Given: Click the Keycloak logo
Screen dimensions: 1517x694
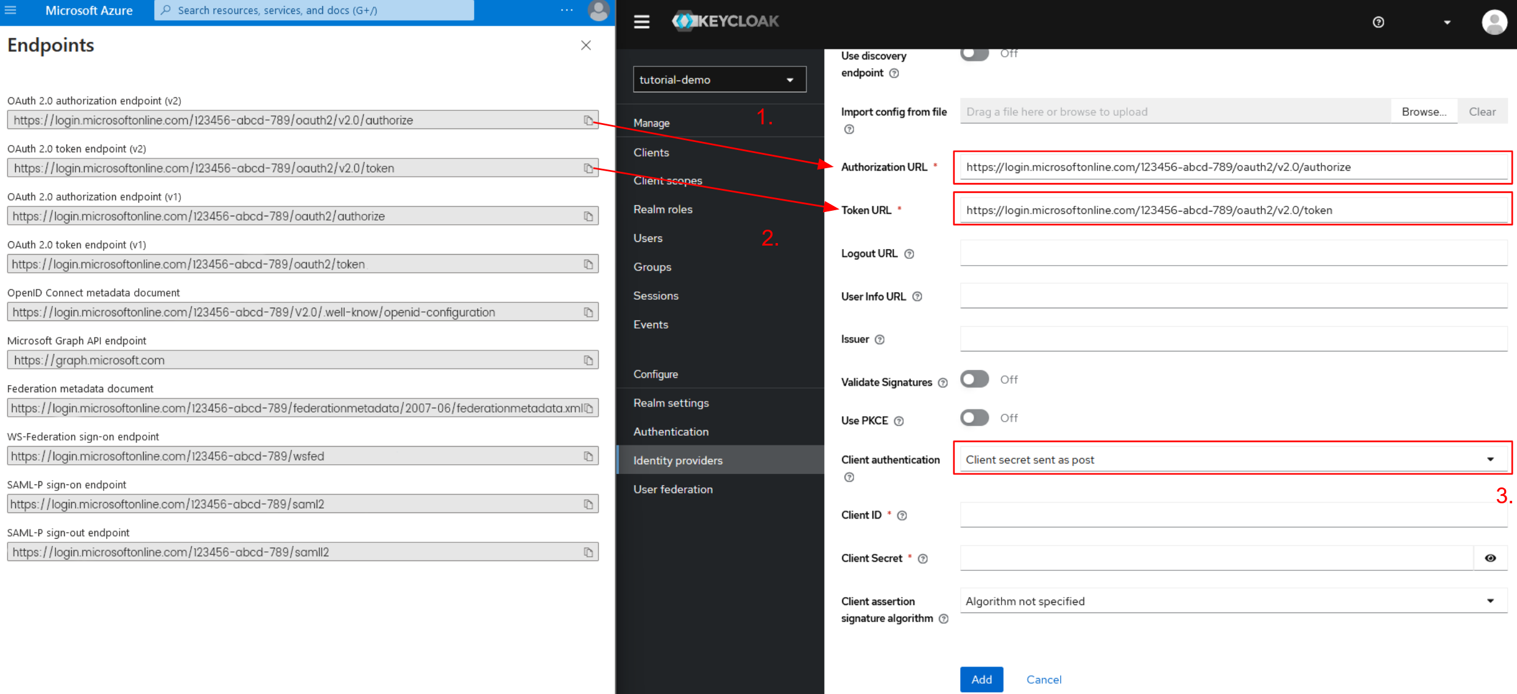Looking at the screenshot, I should point(725,21).
